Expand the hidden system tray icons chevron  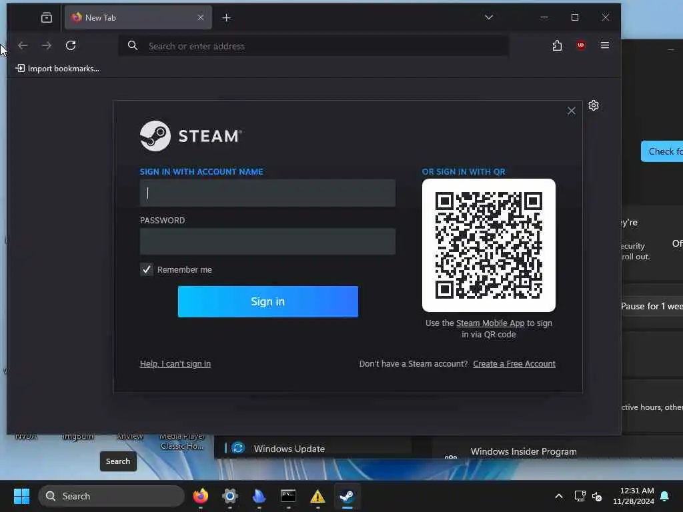point(559,496)
